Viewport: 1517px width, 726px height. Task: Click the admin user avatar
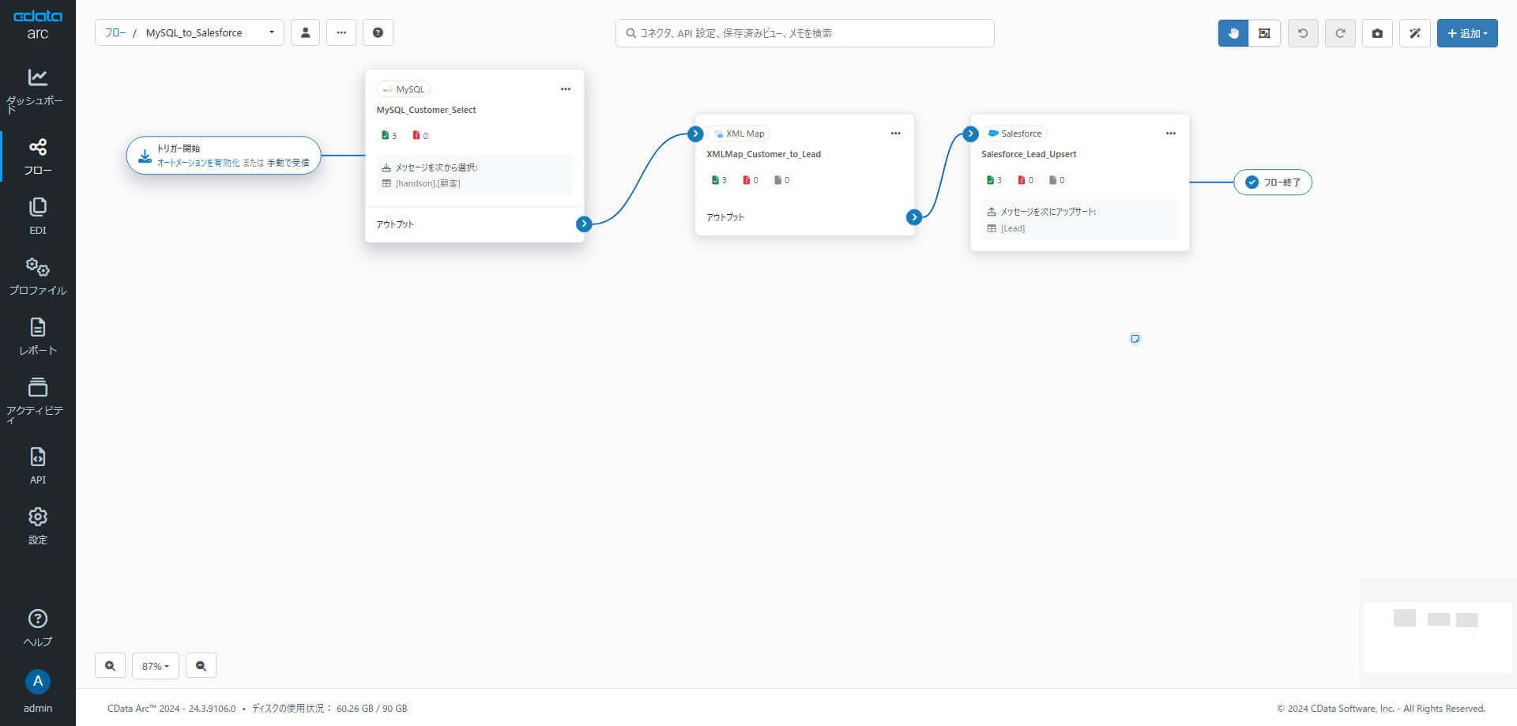coord(38,681)
